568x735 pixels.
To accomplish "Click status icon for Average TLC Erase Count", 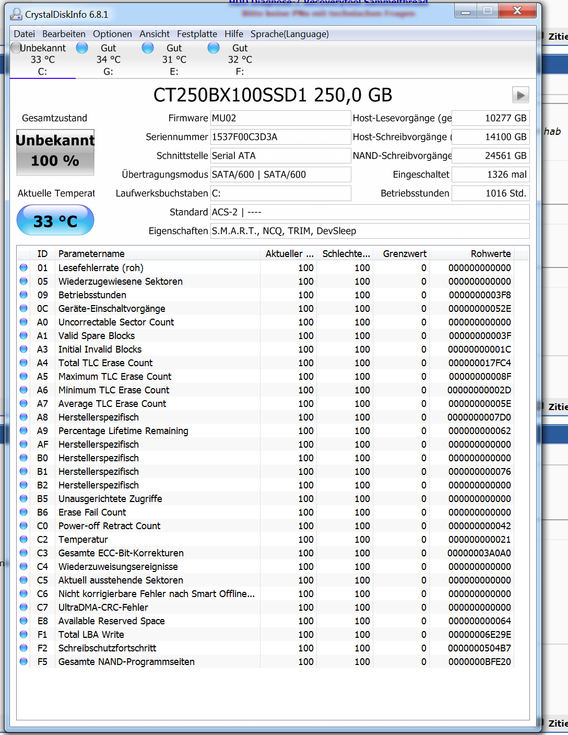I will tap(23, 403).
